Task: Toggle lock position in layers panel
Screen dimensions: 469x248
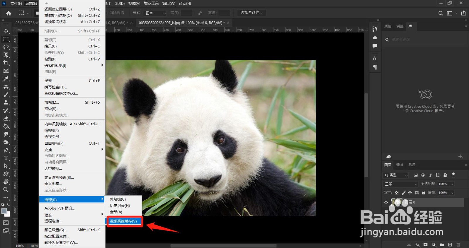Action: 410,193
